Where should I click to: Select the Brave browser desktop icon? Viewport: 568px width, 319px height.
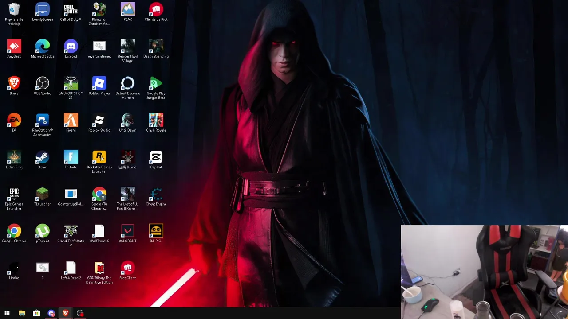(x=14, y=83)
